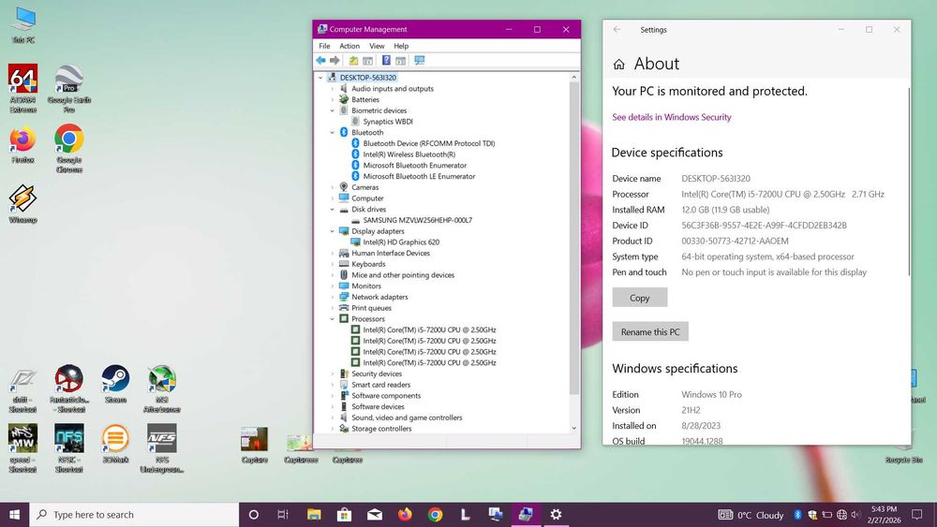Image resolution: width=937 pixels, height=527 pixels.
Task: Select the Print queues category
Action: pyautogui.click(x=371, y=308)
